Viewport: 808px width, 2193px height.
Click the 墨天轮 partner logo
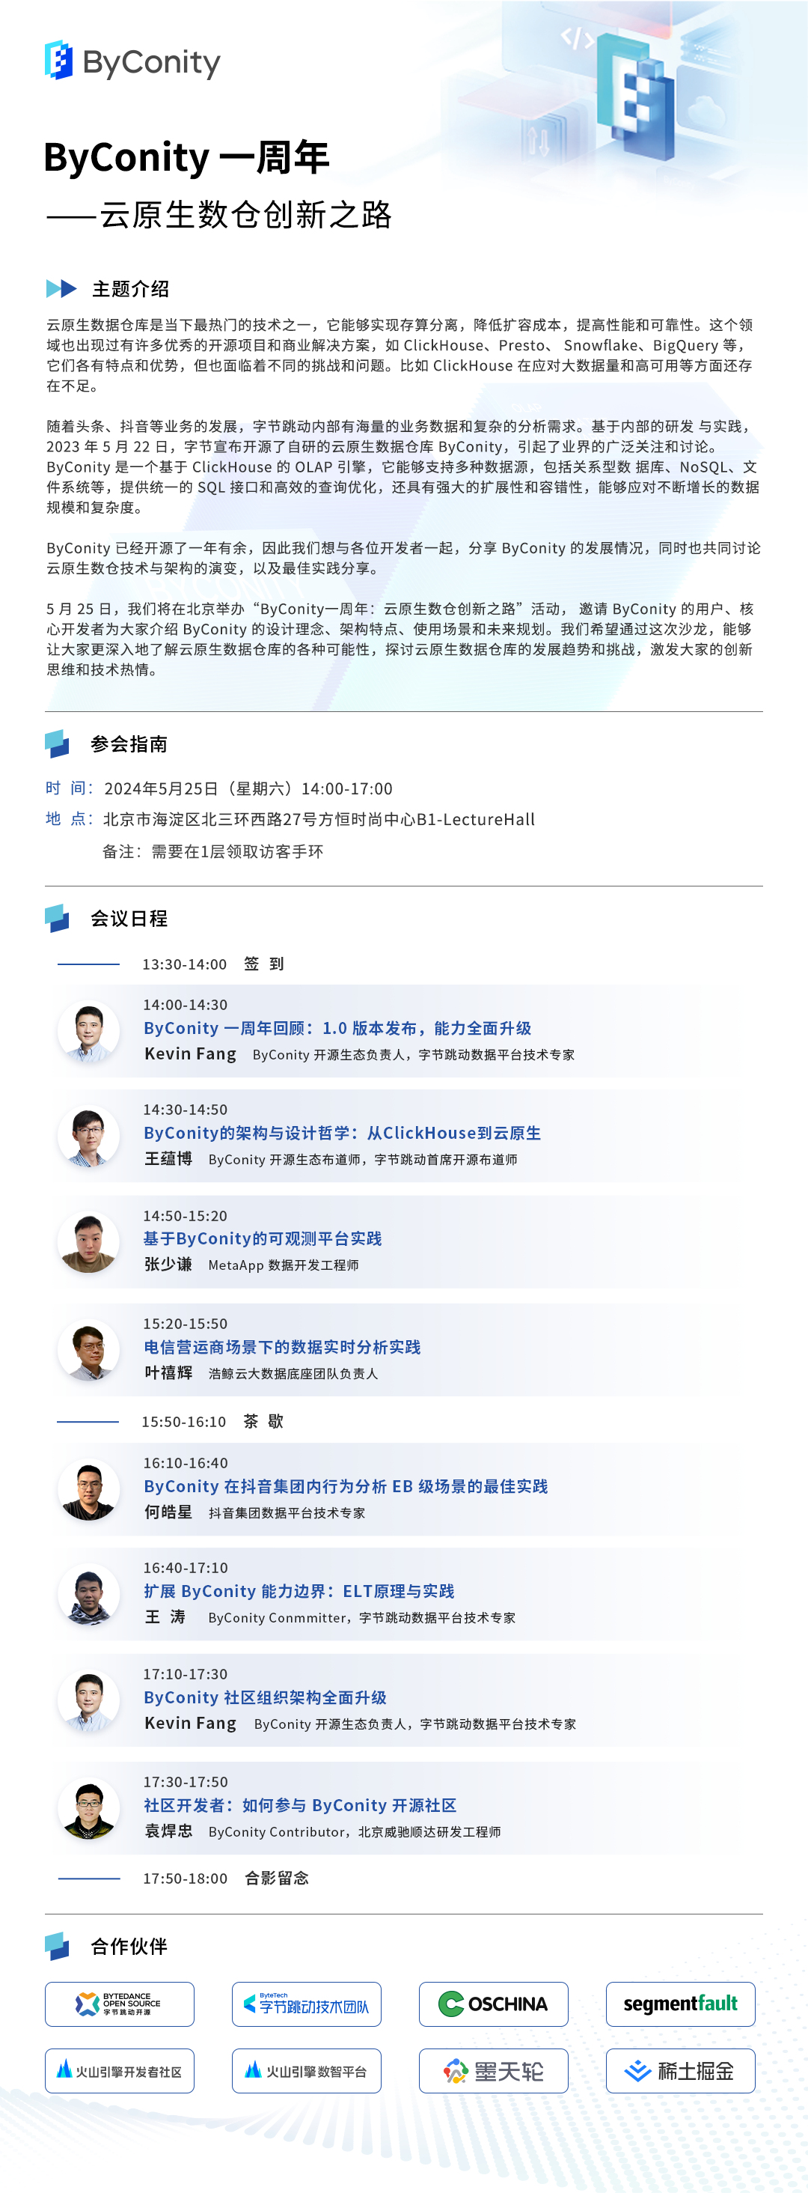pos(493,2070)
